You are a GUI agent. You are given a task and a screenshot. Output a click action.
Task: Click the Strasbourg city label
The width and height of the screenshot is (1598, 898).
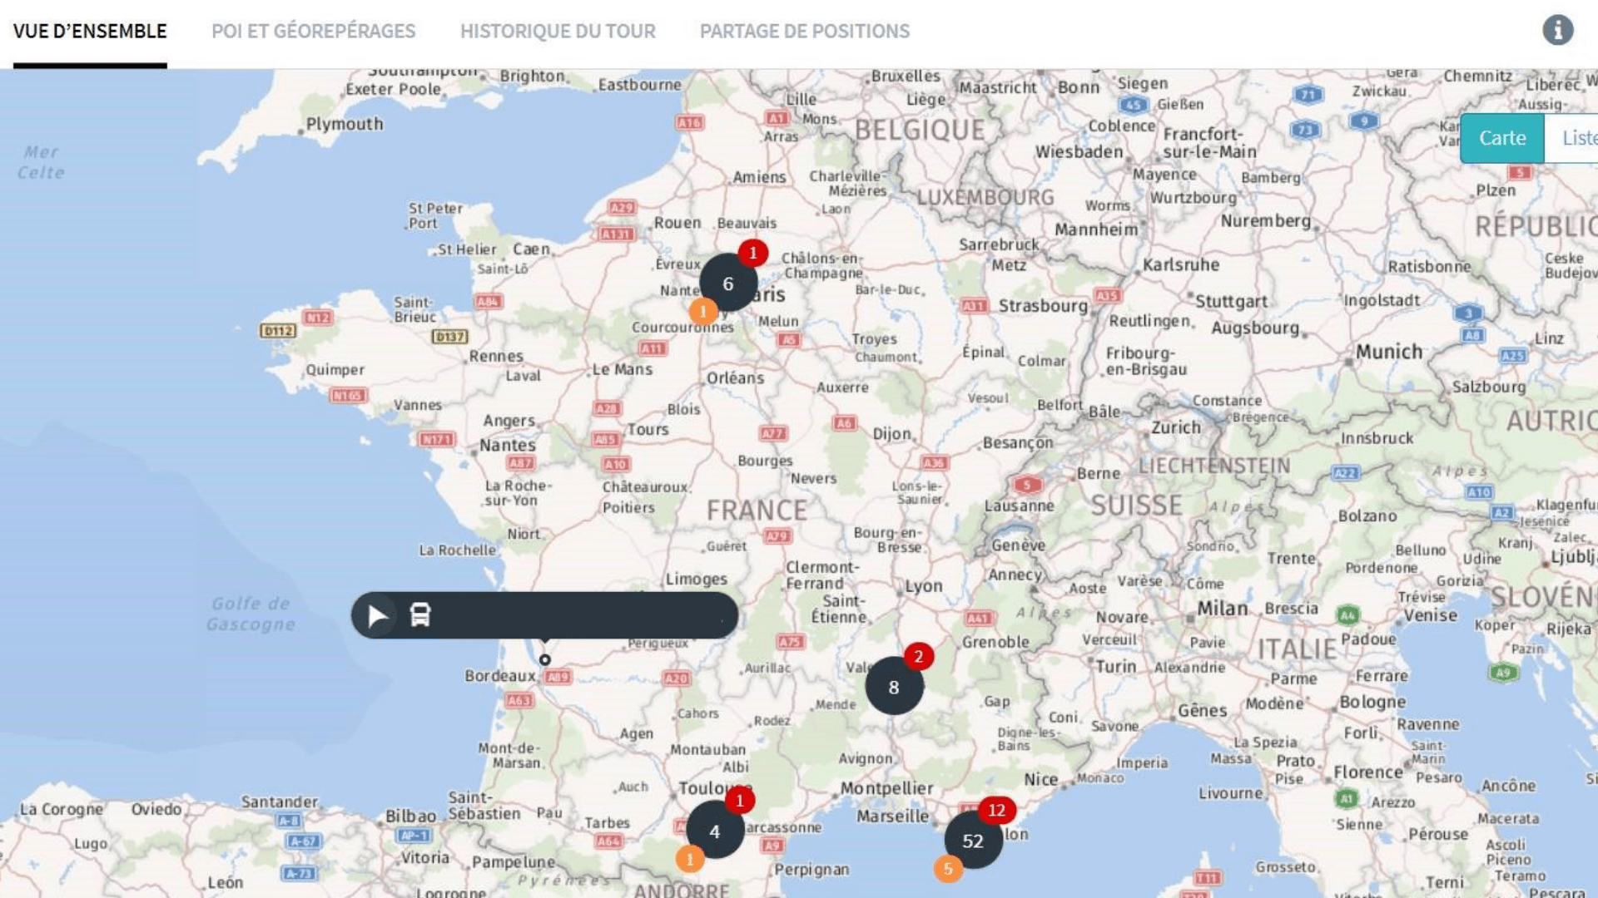point(1044,306)
